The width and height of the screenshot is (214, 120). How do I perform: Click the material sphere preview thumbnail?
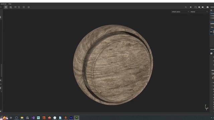click(x=213, y=78)
